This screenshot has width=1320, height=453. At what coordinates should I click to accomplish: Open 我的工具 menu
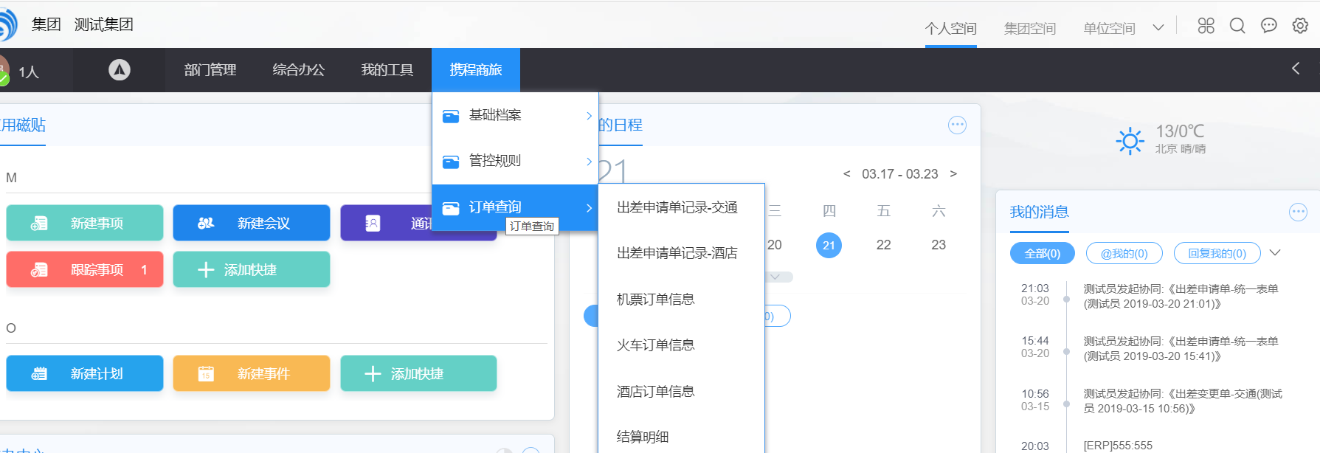[387, 69]
